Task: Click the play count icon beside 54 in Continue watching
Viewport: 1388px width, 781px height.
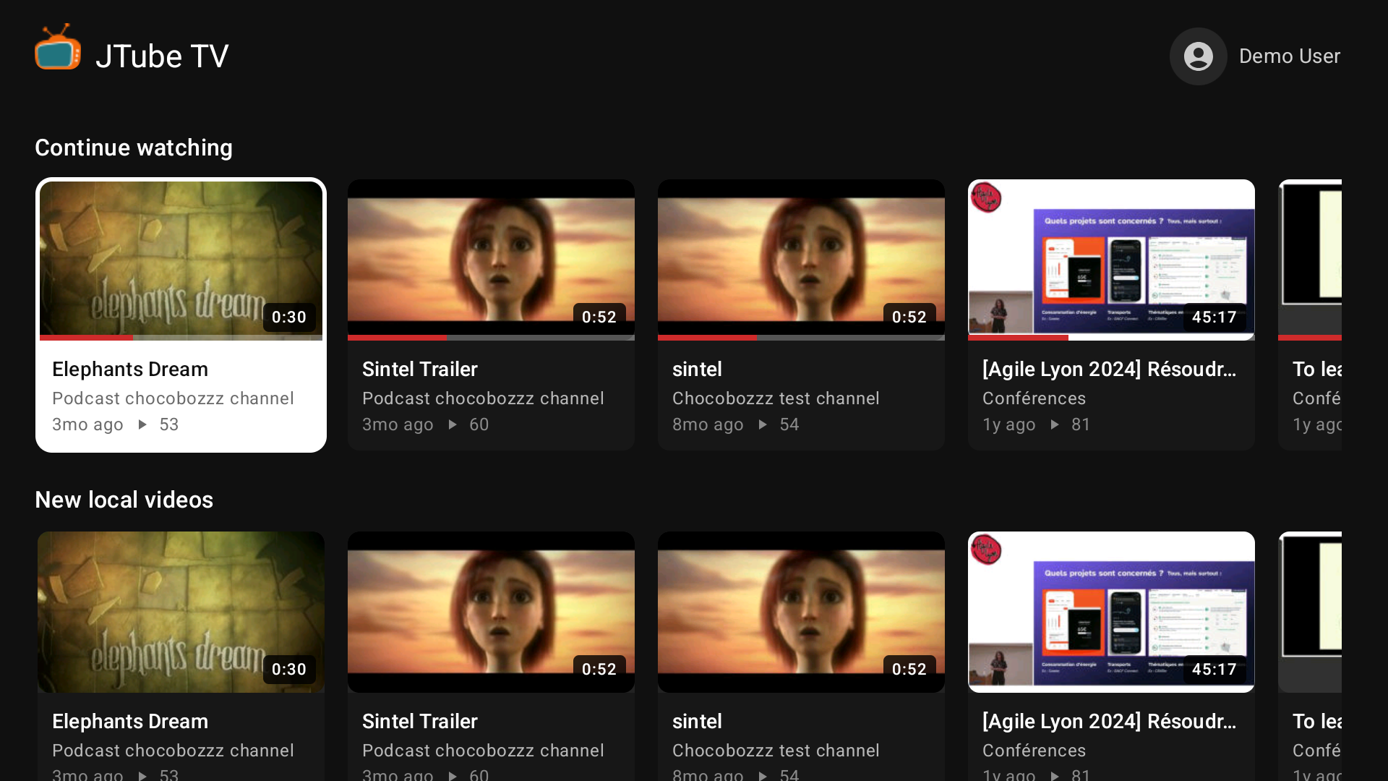Action: (x=763, y=424)
